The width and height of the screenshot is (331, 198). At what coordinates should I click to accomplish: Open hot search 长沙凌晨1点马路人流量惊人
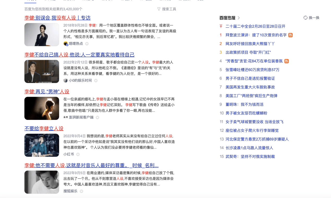pyautogui.click(x=249, y=148)
